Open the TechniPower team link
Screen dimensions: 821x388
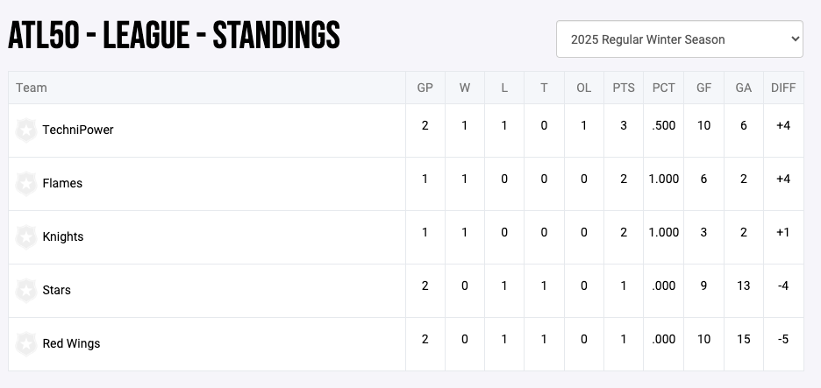(x=78, y=130)
